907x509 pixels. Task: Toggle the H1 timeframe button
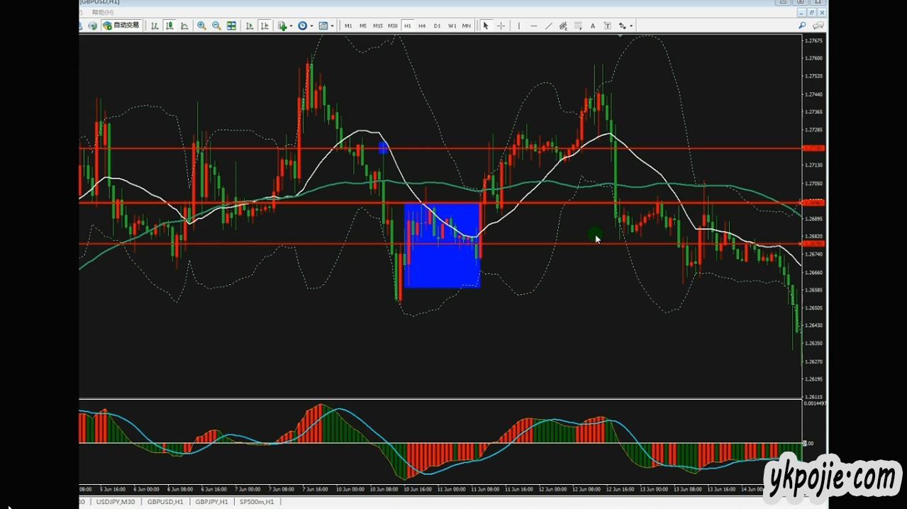[407, 26]
